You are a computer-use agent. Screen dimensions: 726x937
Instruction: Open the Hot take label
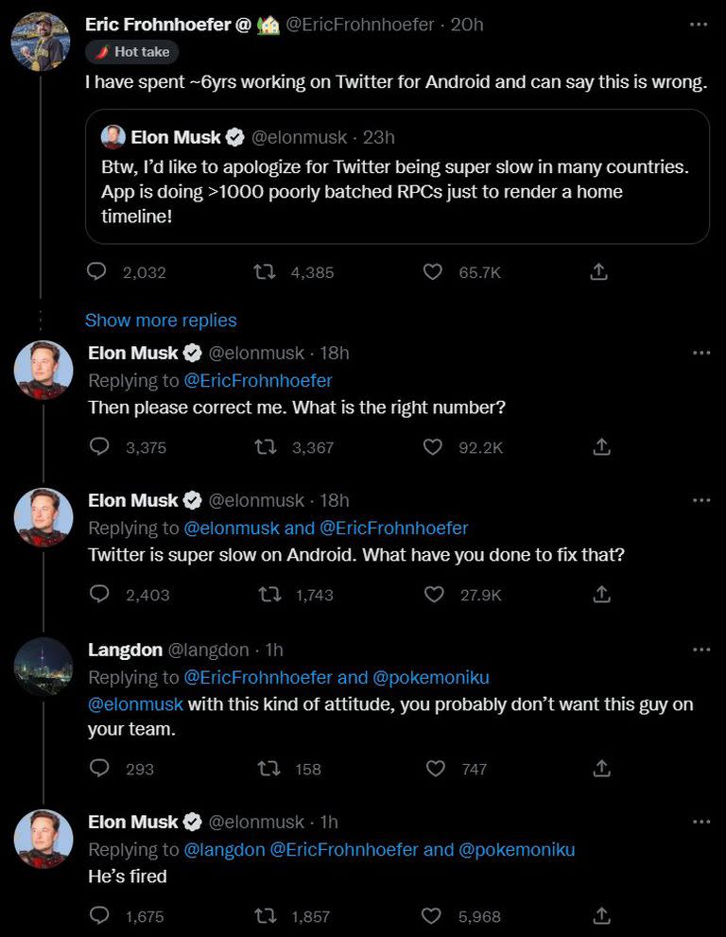click(132, 52)
